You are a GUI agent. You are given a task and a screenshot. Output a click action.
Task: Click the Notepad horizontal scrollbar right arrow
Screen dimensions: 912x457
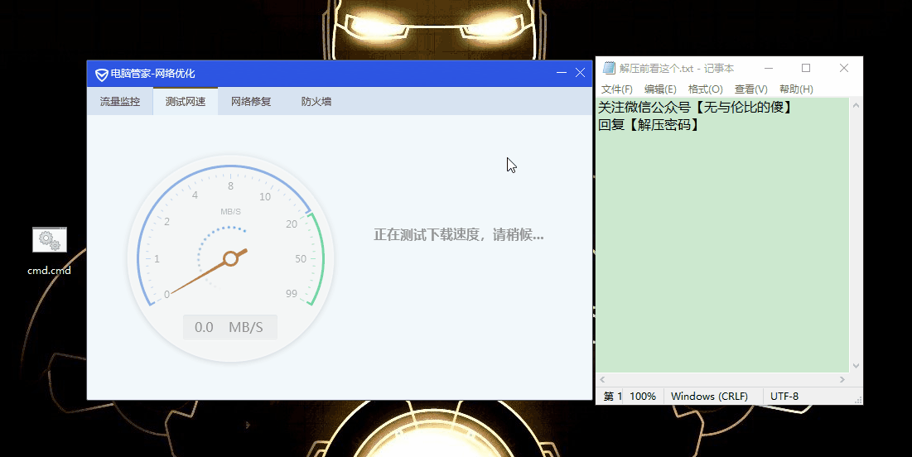[x=842, y=379]
